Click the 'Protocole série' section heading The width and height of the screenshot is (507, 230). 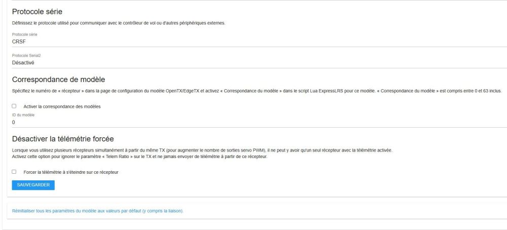click(40, 12)
